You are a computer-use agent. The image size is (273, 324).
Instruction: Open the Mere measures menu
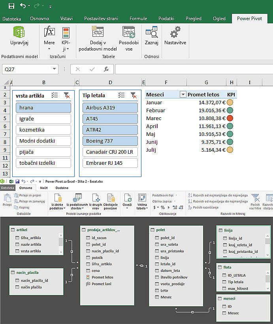pyautogui.click(x=49, y=38)
